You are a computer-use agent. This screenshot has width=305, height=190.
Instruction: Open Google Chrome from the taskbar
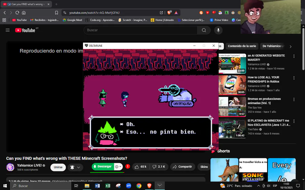click(x=139, y=186)
